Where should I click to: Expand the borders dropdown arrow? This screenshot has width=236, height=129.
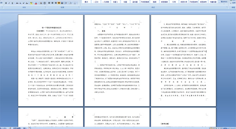point(77,3)
